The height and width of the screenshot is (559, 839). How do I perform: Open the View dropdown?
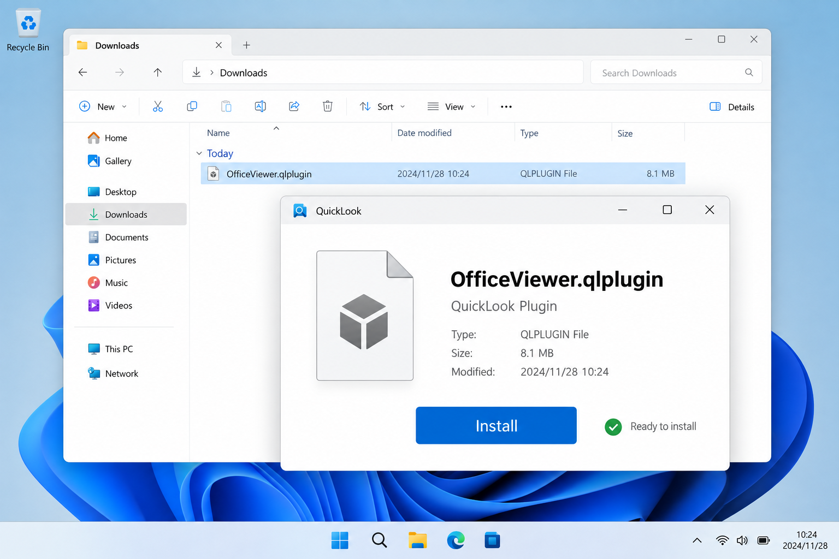coord(451,106)
